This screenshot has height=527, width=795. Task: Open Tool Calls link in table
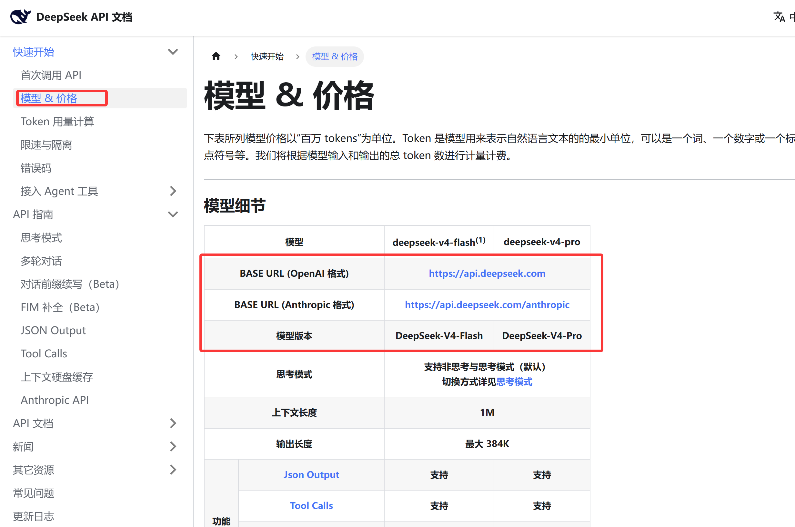pos(311,505)
